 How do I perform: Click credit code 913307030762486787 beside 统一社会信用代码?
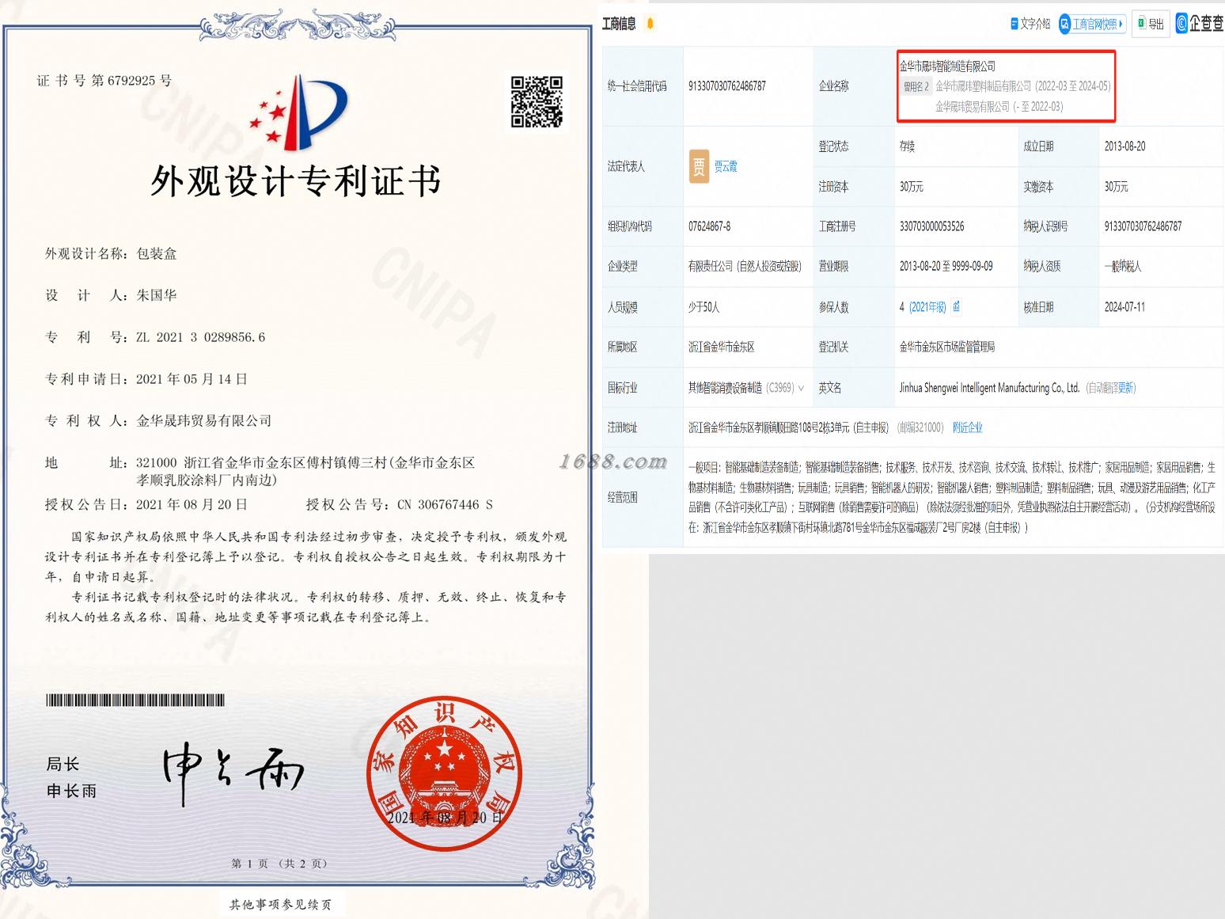(727, 86)
